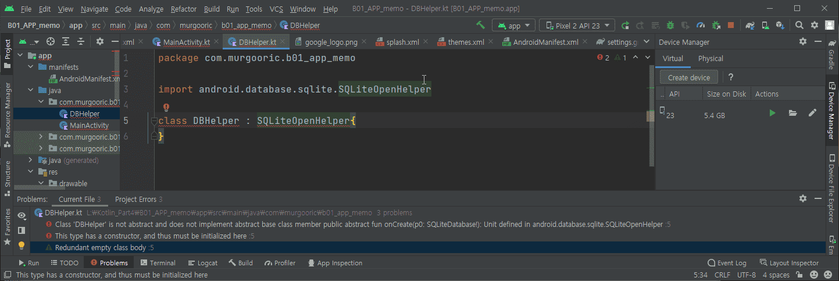Open the VCS menu
The width and height of the screenshot is (839, 281).
(x=277, y=9)
